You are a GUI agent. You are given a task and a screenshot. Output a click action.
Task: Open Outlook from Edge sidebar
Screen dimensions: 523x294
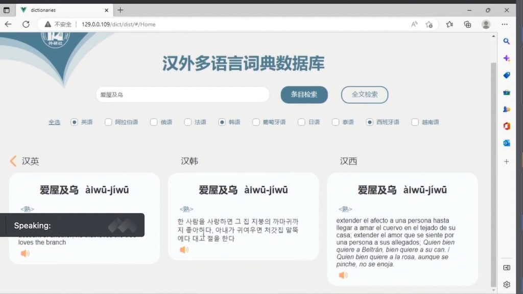coord(506,143)
